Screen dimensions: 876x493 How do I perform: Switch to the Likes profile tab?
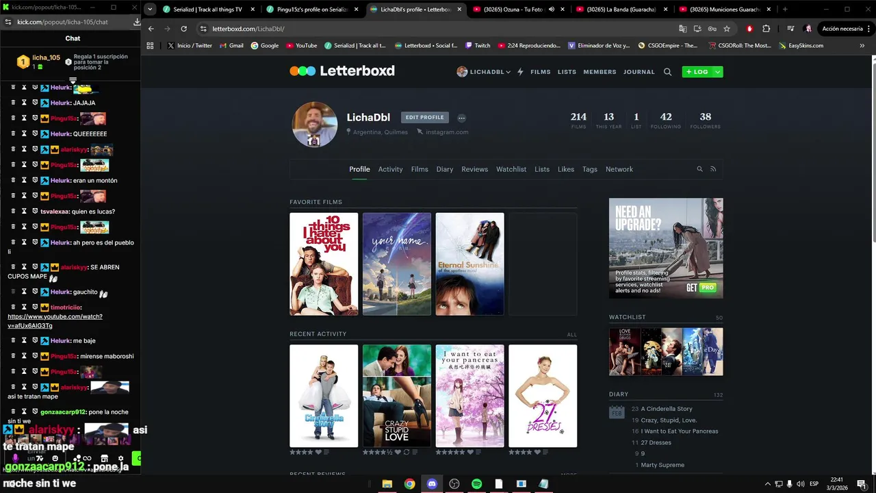tap(566, 169)
